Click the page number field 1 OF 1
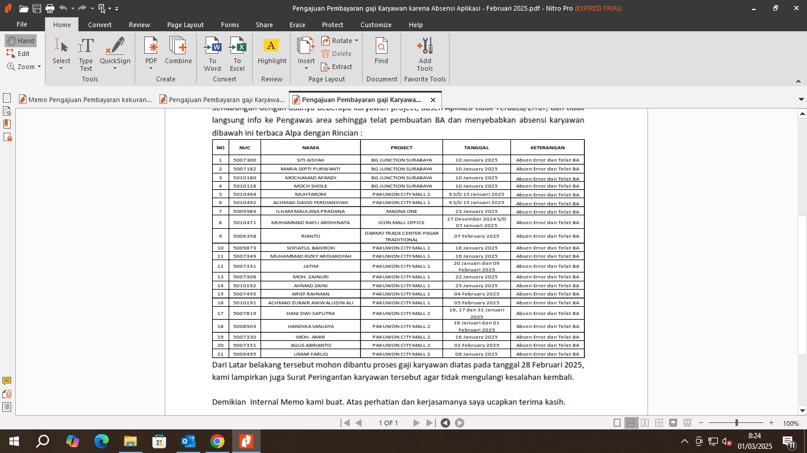This screenshot has width=807, height=453. tap(388, 423)
